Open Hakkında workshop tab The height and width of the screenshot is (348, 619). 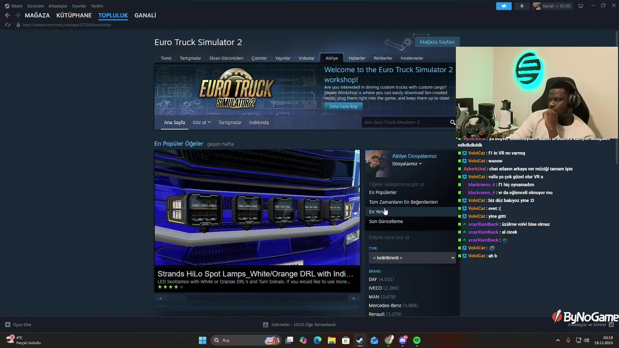pyautogui.click(x=259, y=122)
